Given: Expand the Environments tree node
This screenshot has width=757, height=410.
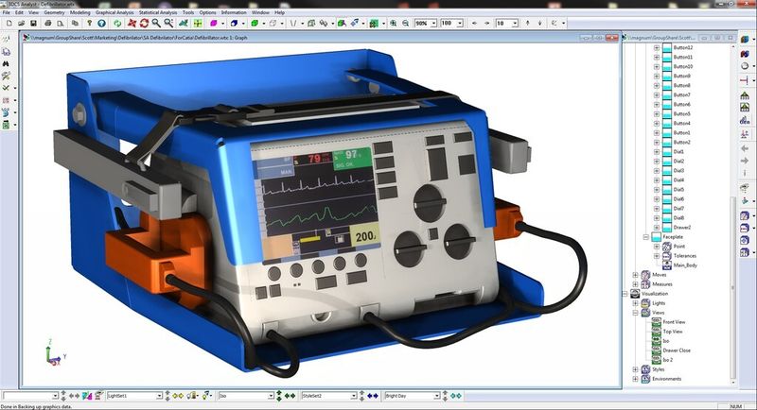Looking at the screenshot, I should tap(635, 379).
